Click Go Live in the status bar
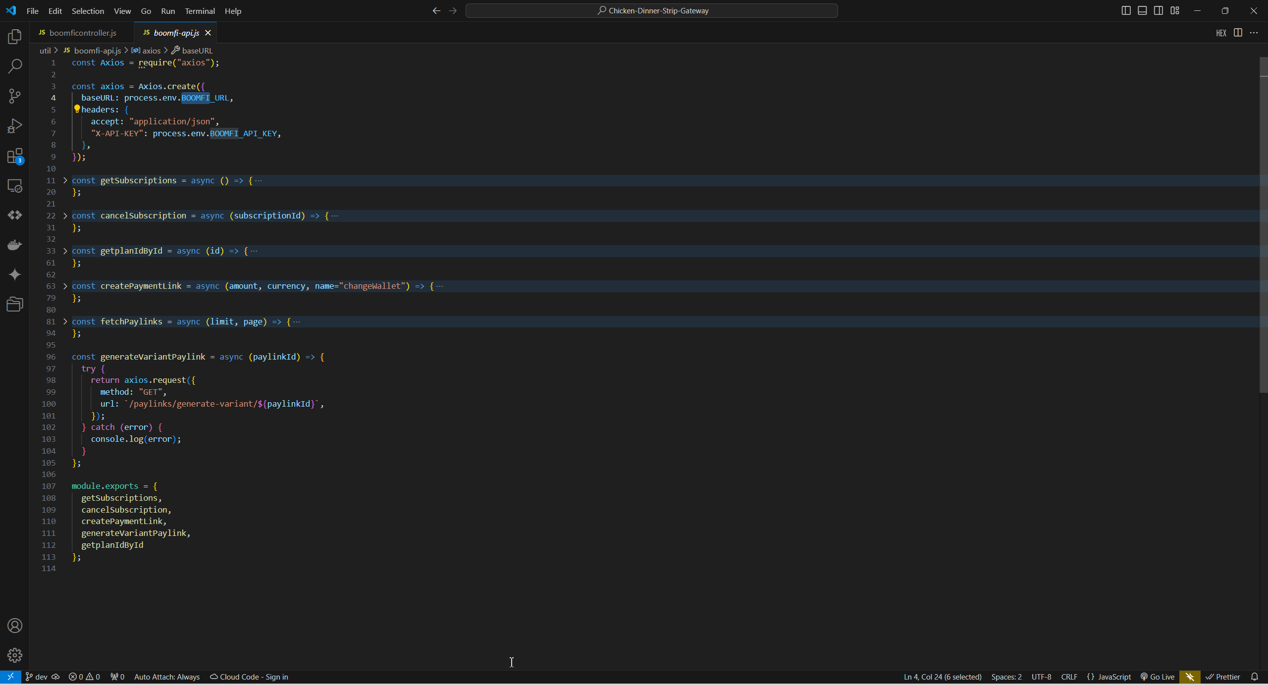1268x685 pixels. click(1158, 677)
